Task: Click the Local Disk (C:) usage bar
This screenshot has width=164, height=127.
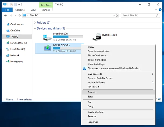Action: pyautogui.click(x=68, y=37)
